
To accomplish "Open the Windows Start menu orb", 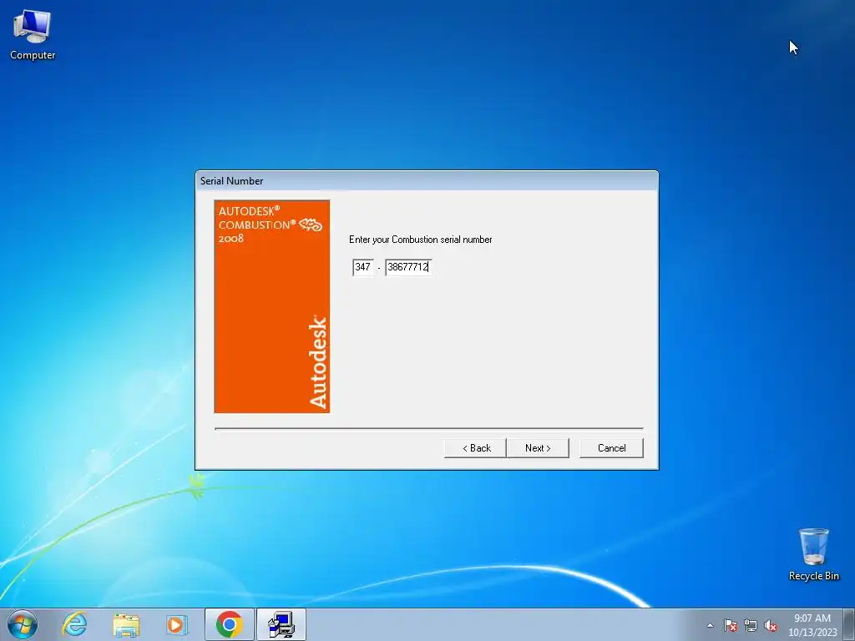I will (x=23, y=624).
